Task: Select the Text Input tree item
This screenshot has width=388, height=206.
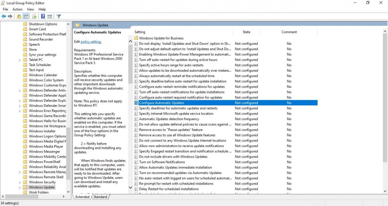Action: tap(36, 70)
